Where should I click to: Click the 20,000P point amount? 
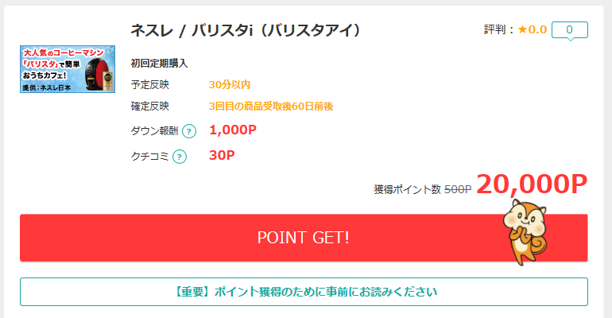[x=532, y=184]
